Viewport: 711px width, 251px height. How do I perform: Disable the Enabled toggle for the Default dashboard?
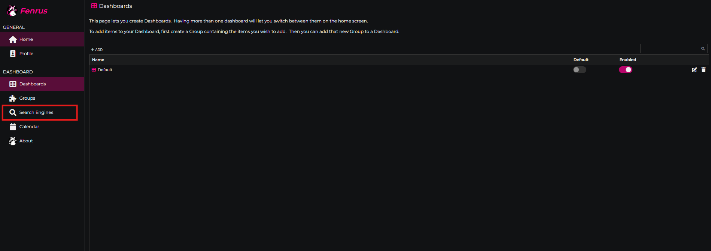point(625,70)
